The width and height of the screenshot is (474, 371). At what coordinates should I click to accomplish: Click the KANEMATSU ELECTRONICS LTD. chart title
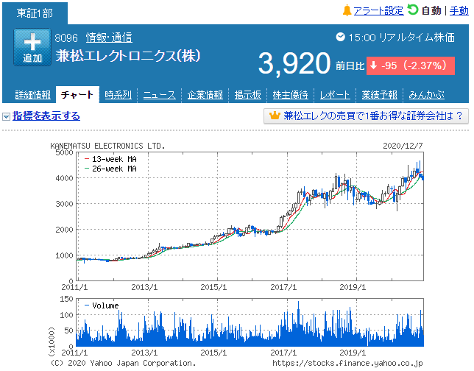point(107,146)
